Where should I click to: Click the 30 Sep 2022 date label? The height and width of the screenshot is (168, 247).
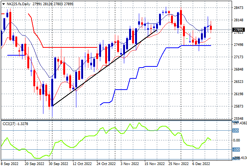point(58,164)
